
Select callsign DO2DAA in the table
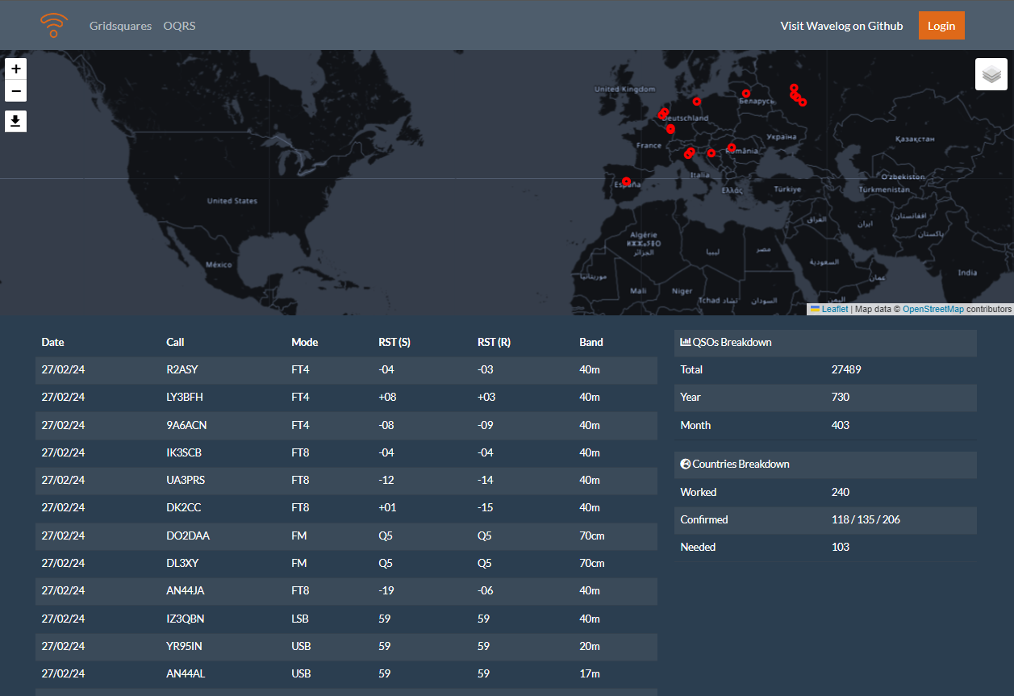[x=188, y=536]
